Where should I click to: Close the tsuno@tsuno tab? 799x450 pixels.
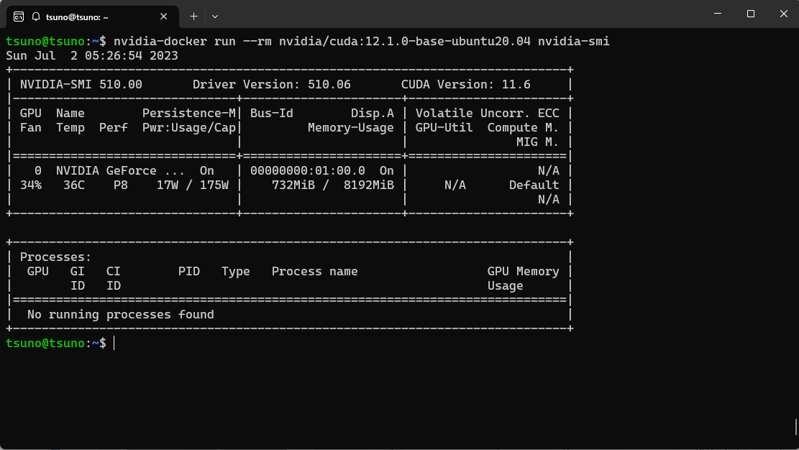point(163,17)
